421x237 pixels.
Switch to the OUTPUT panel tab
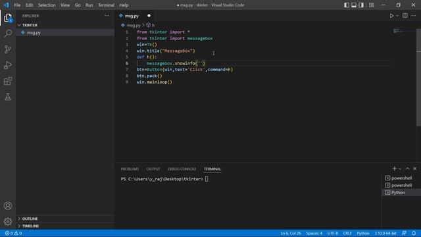(153, 169)
